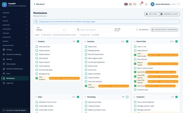Enable Override price checkbox
This screenshot has height=113, width=183.
(x=135, y=59)
